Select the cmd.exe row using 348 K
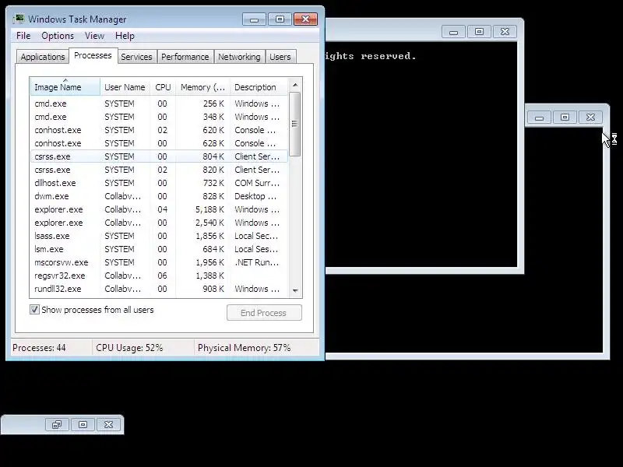 [159, 117]
